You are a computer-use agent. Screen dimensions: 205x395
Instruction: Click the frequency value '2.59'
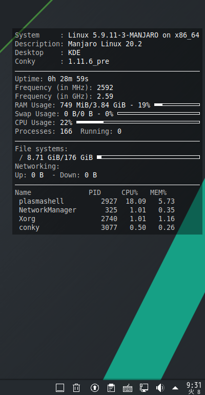coord(105,97)
